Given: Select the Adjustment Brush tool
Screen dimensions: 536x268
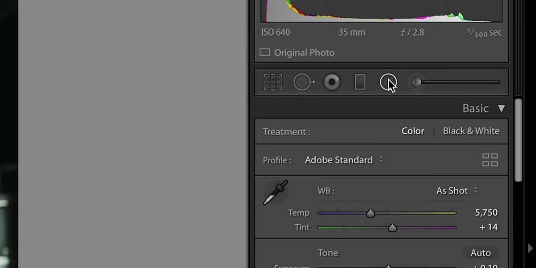Looking at the screenshot, I should 455,82.
